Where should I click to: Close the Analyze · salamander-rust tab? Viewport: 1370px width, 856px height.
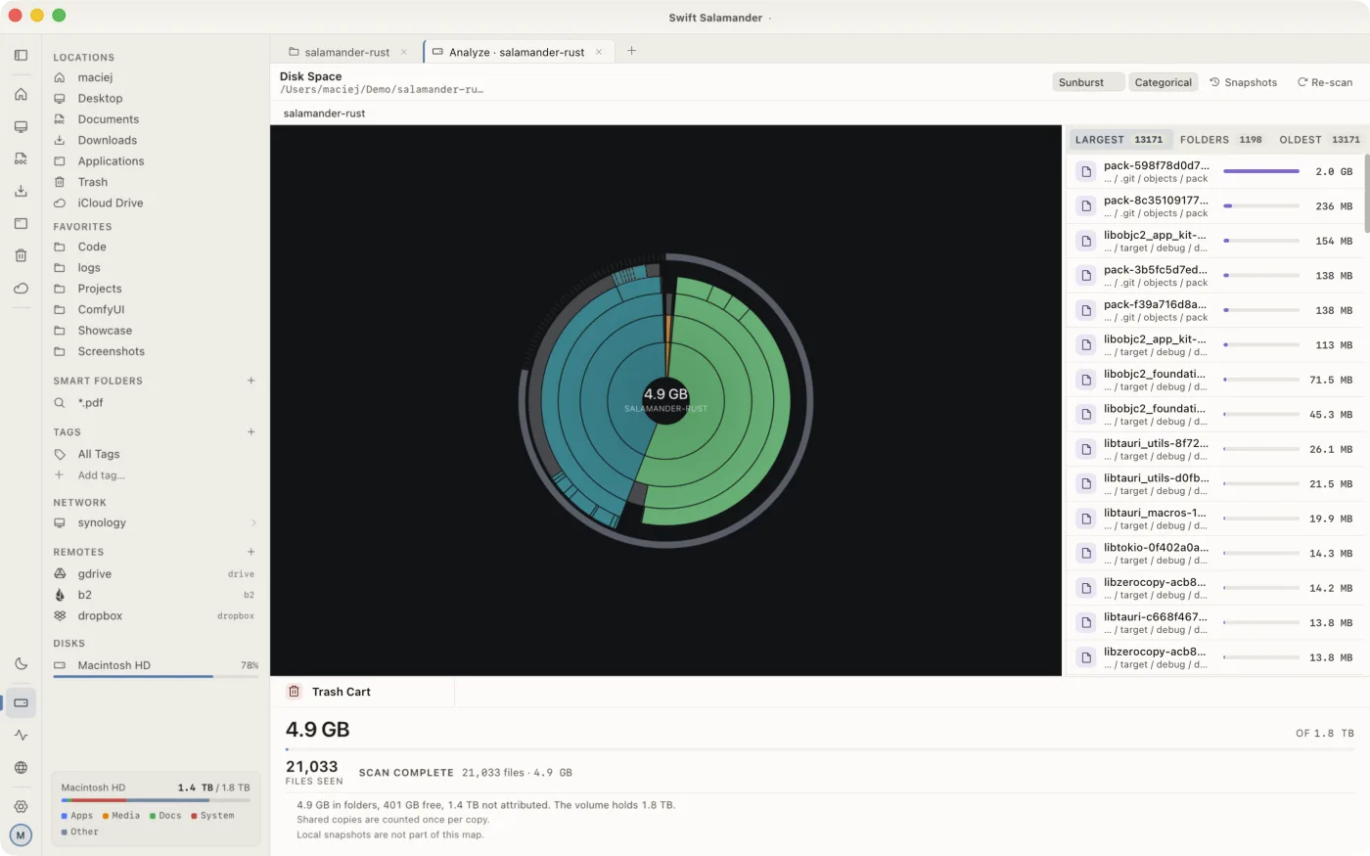click(x=599, y=52)
